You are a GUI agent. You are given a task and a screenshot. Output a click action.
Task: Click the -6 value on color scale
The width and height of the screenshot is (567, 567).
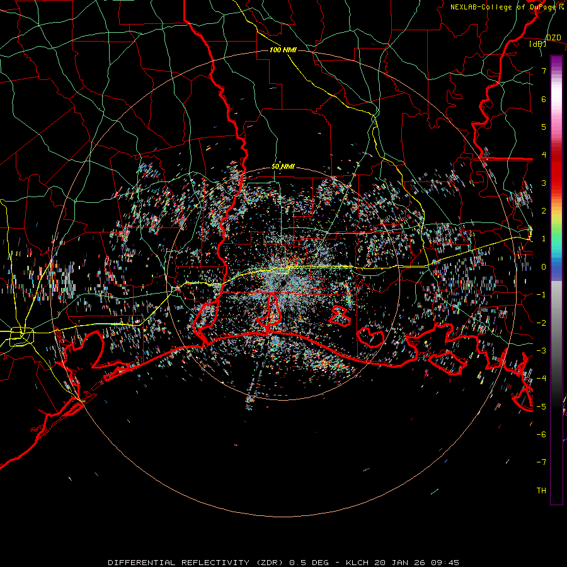(541, 435)
